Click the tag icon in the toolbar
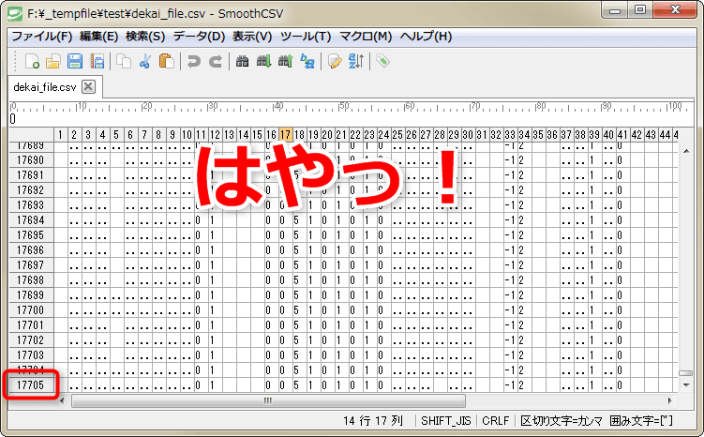 382,61
